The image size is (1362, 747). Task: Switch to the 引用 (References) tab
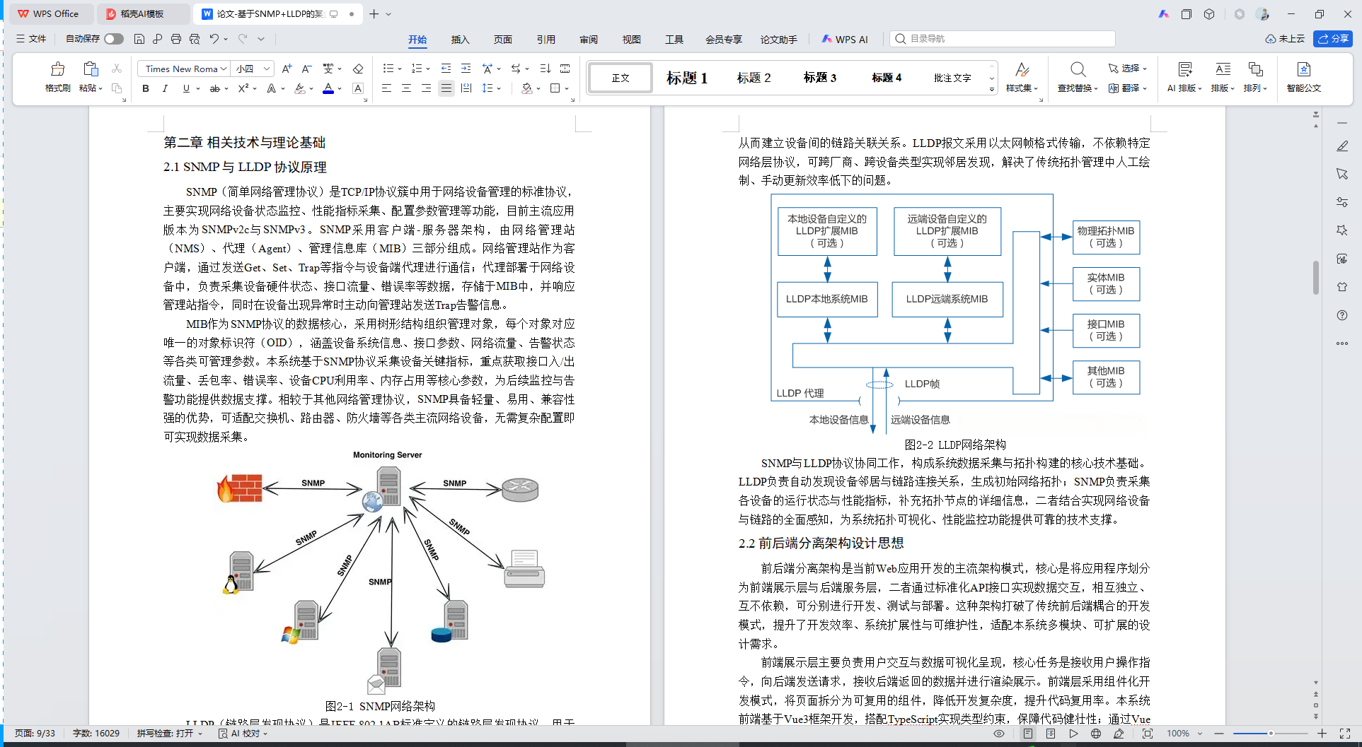click(x=546, y=40)
